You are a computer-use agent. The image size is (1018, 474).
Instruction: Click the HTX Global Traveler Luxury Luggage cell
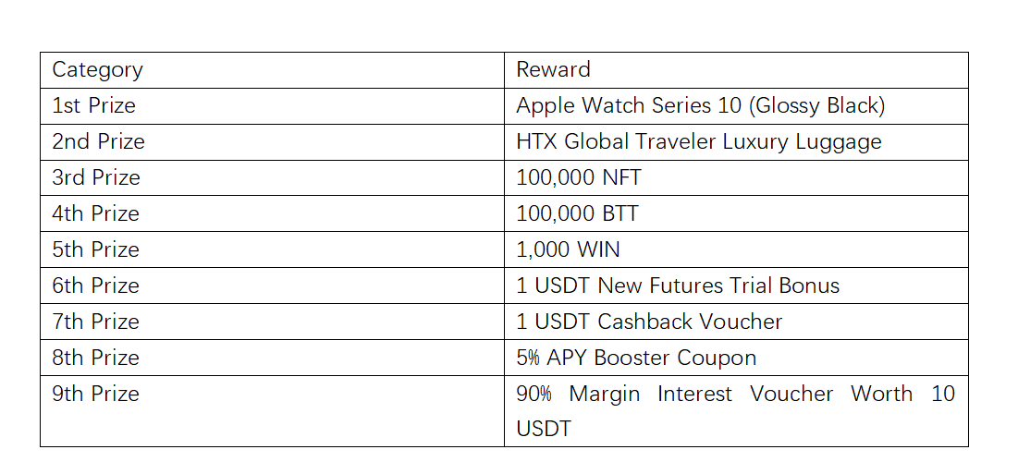coord(698,142)
